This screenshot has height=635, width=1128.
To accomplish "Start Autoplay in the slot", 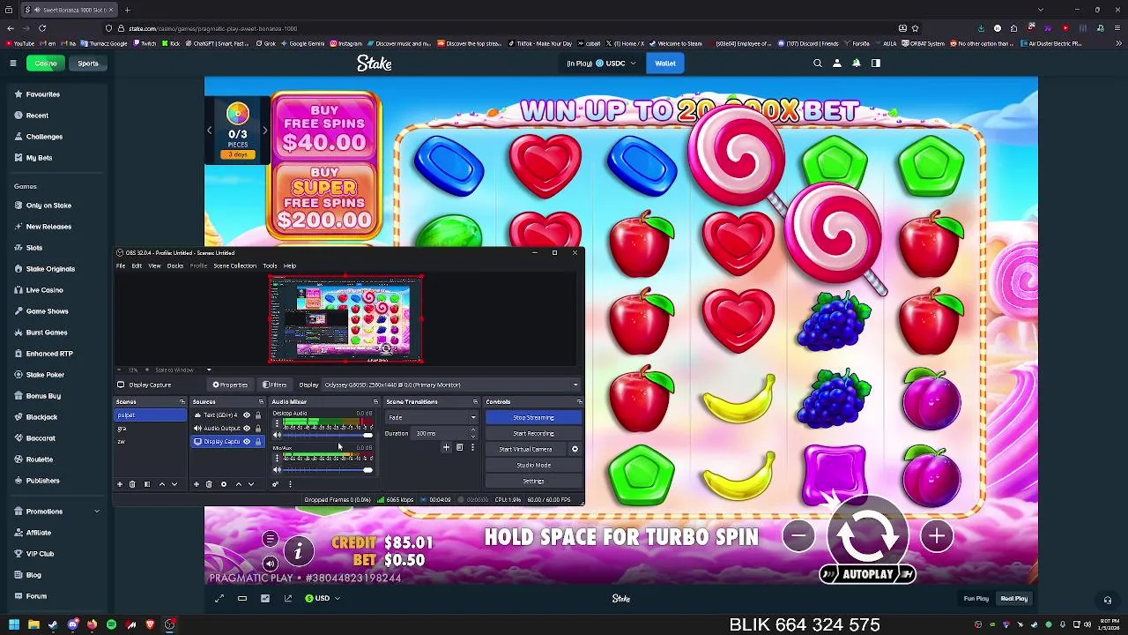I will (x=868, y=574).
